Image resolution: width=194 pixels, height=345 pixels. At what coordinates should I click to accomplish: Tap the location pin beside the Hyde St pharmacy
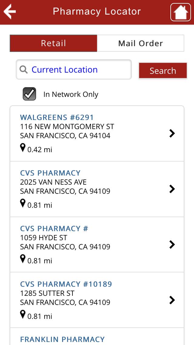pyautogui.click(x=23, y=259)
